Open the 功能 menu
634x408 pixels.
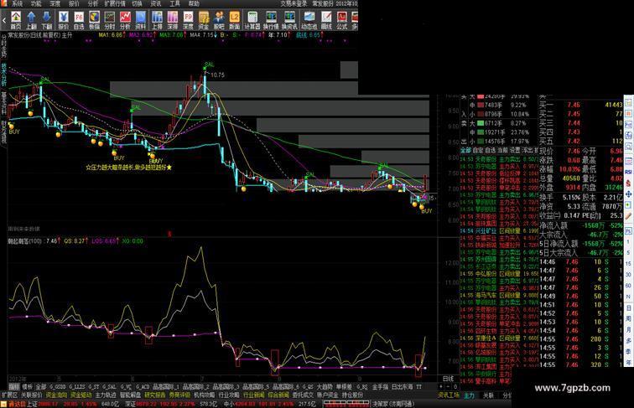(36, 3)
